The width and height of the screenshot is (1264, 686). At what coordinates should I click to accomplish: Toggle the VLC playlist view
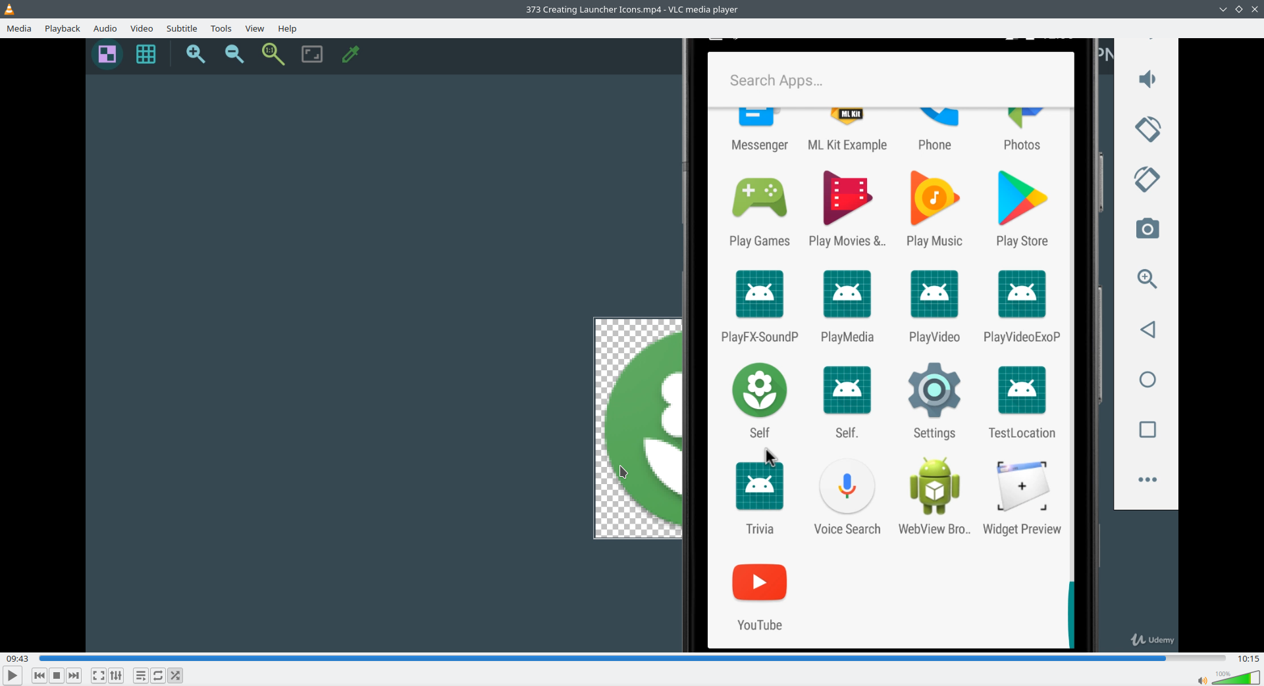[x=141, y=675]
